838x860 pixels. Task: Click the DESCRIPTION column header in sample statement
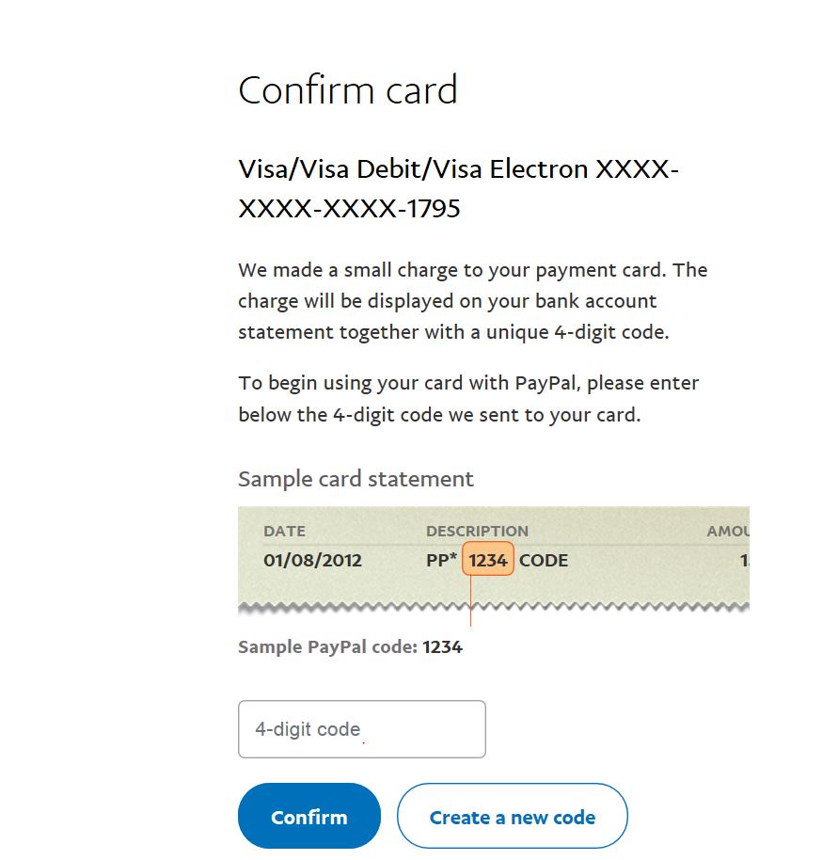[x=477, y=531]
